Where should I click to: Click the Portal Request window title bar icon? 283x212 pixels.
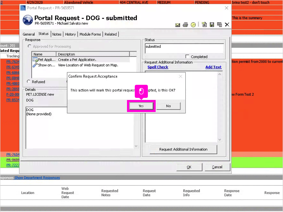pos(23,8)
